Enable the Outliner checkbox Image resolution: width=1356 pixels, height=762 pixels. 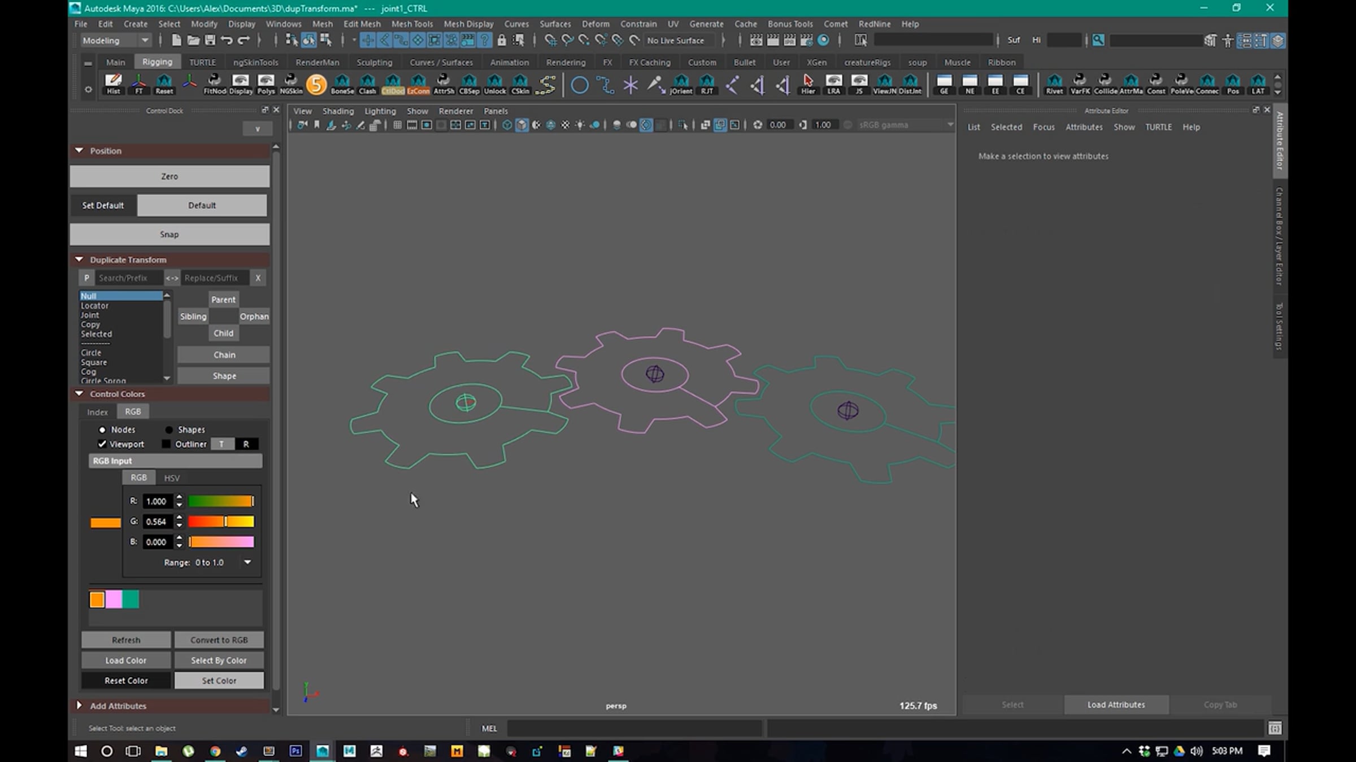click(166, 444)
